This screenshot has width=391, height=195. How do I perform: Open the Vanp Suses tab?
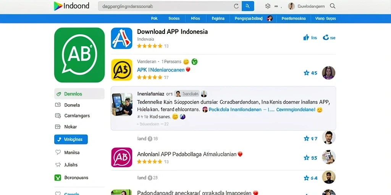[x=325, y=18]
